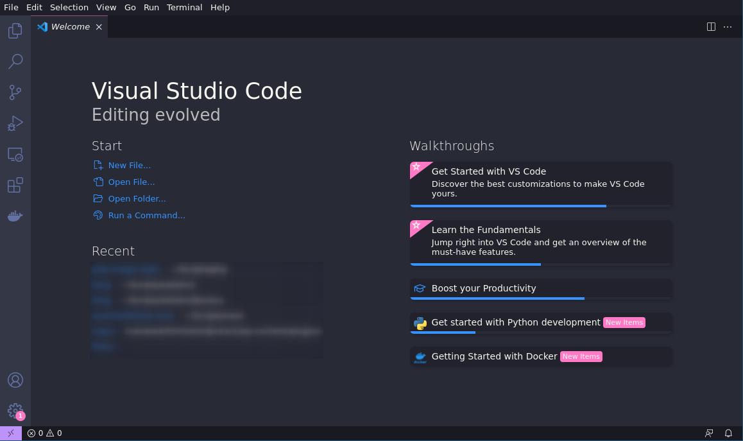The height and width of the screenshot is (441, 743).
Task: Open the Terminal menu
Action: (x=184, y=7)
